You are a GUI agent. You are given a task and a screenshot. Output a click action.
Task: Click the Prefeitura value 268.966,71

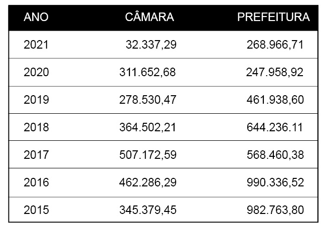coord(275,45)
